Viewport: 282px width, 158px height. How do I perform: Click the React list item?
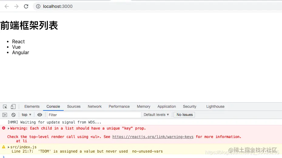(x=18, y=42)
